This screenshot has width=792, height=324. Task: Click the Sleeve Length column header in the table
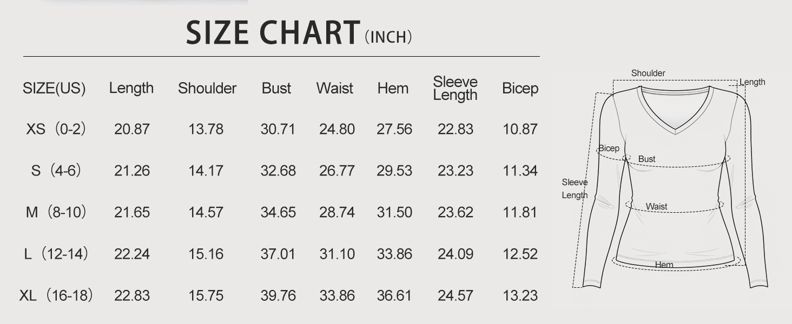click(455, 89)
